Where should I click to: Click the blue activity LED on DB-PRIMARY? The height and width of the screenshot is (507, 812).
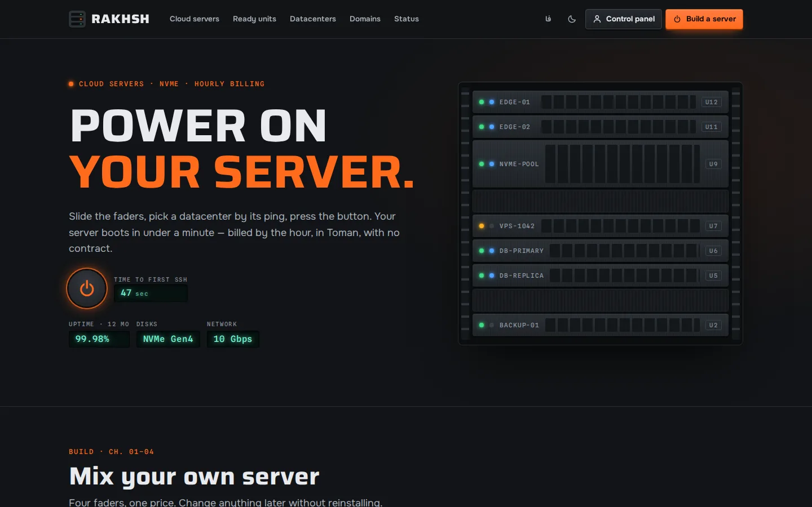point(492,251)
